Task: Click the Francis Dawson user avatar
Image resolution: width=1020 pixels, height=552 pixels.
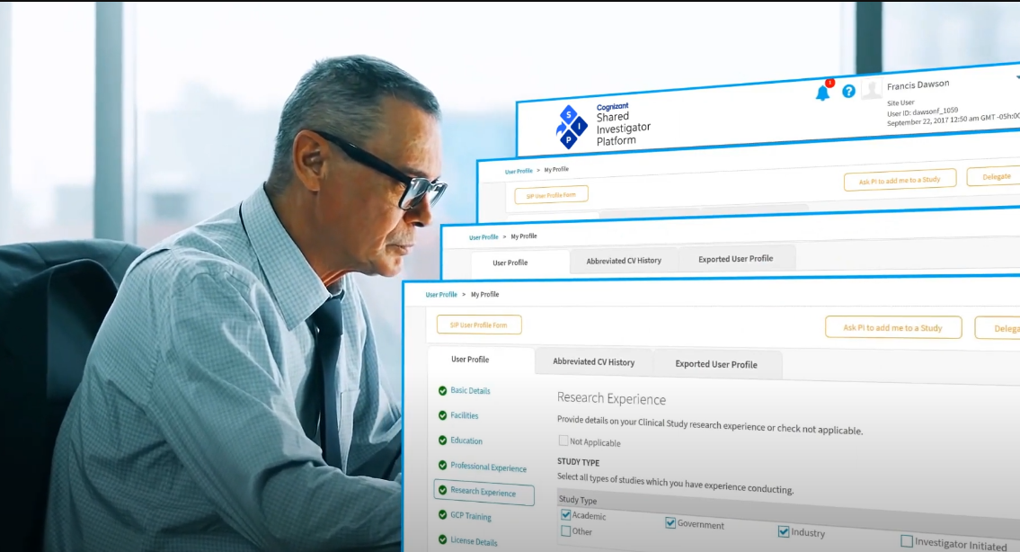Action: pyautogui.click(x=871, y=88)
